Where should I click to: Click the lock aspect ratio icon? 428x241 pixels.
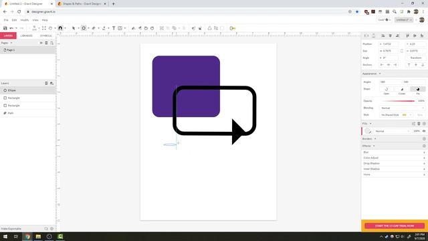tap(401, 51)
